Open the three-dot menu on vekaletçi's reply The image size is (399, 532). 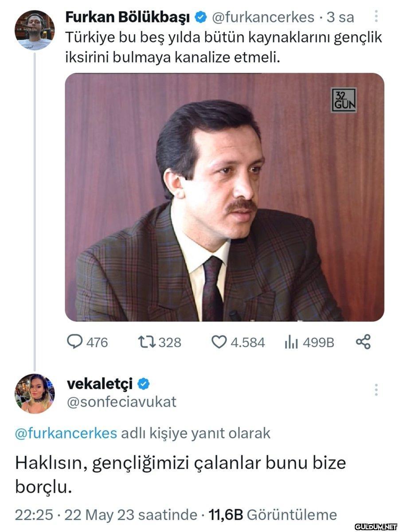376,390
